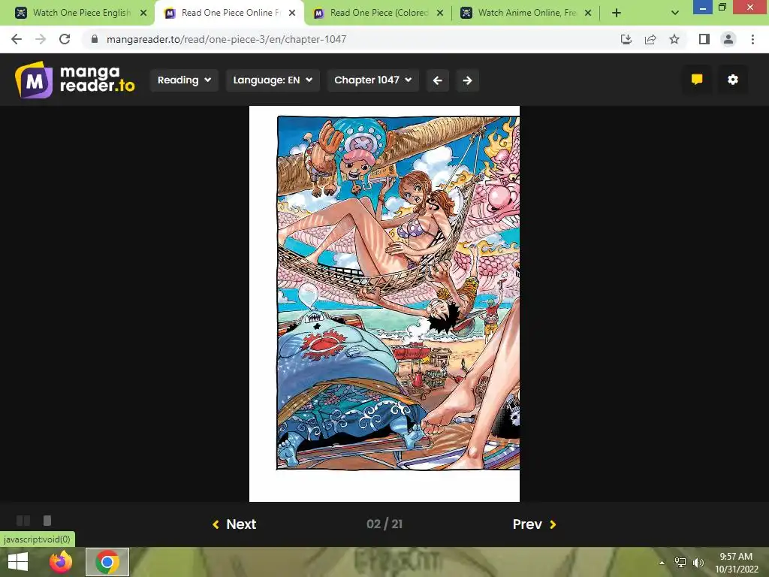
Task: Launch Firefox from the taskbar
Action: (x=61, y=562)
